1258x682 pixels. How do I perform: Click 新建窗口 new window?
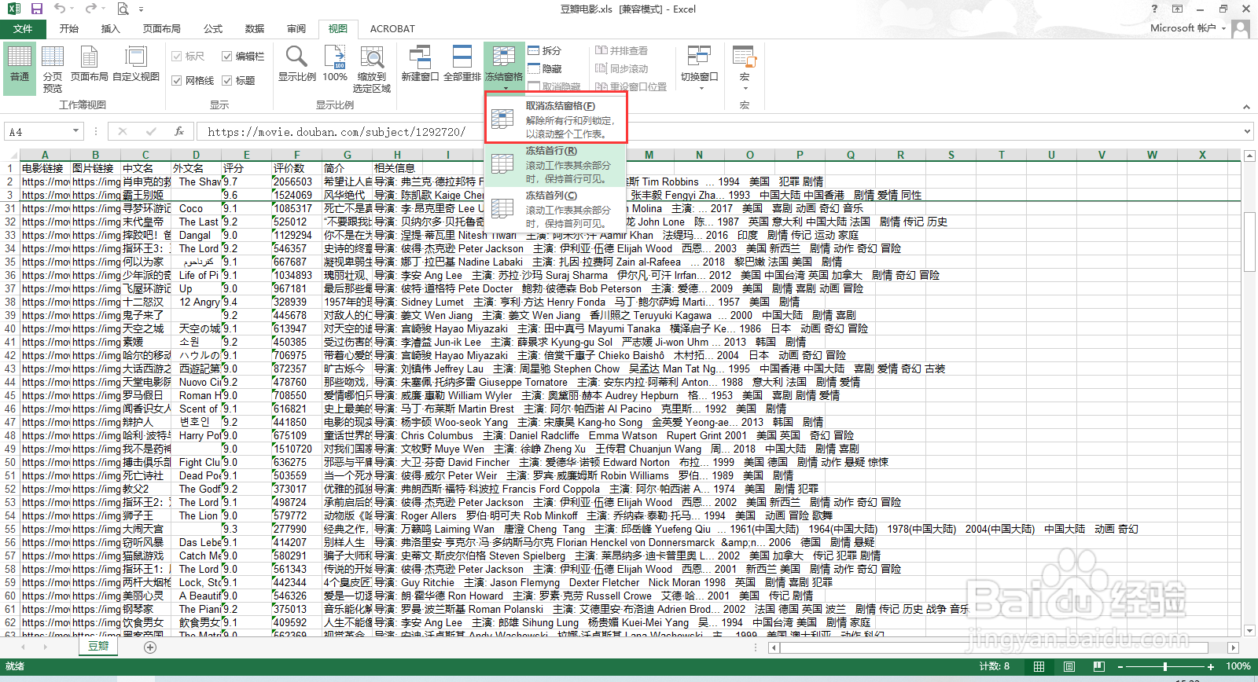pos(420,64)
